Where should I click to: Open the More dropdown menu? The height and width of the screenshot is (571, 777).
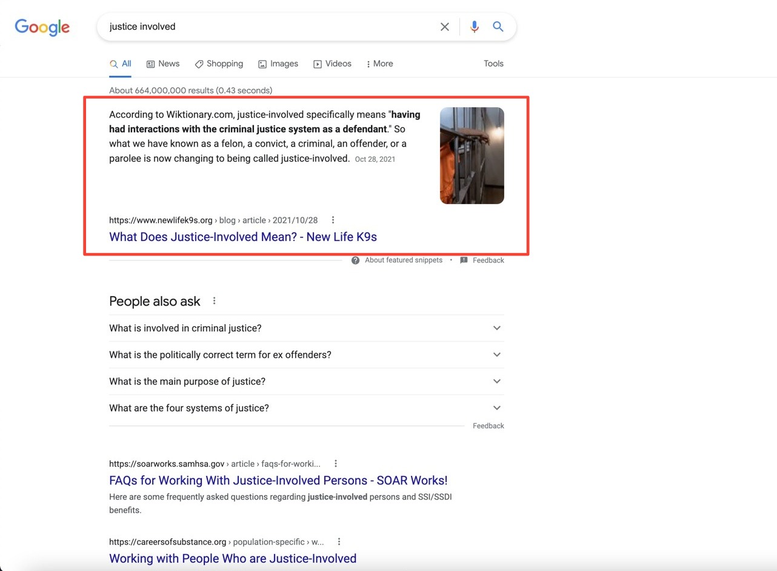pos(379,64)
